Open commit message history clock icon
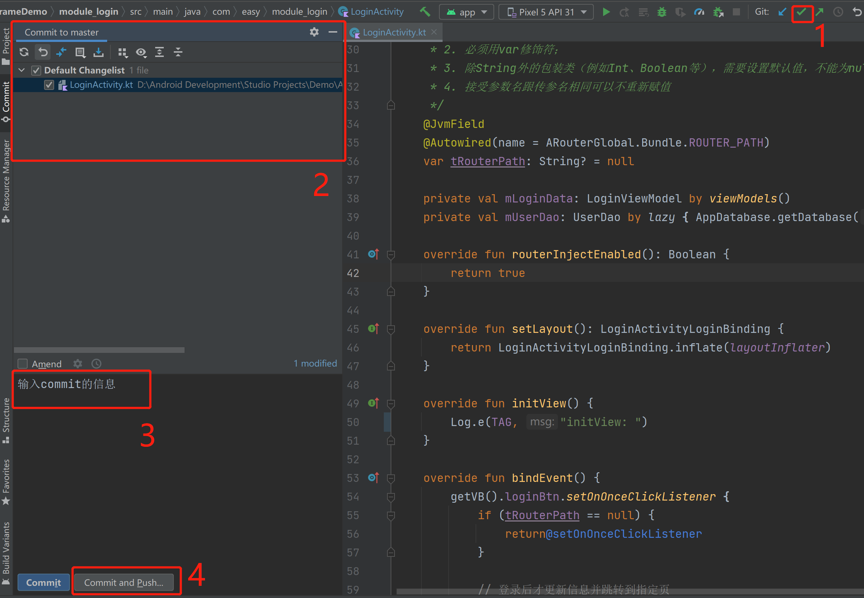 click(x=96, y=363)
